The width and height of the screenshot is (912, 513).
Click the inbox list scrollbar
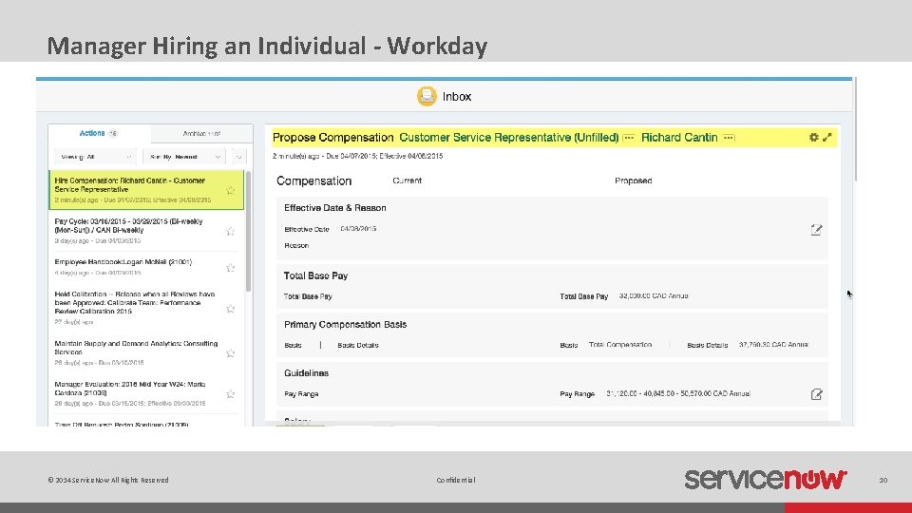(x=248, y=232)
